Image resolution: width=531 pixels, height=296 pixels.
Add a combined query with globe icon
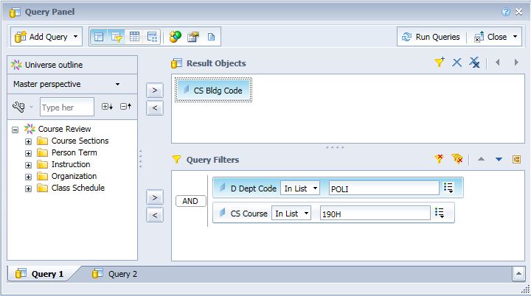175,37
